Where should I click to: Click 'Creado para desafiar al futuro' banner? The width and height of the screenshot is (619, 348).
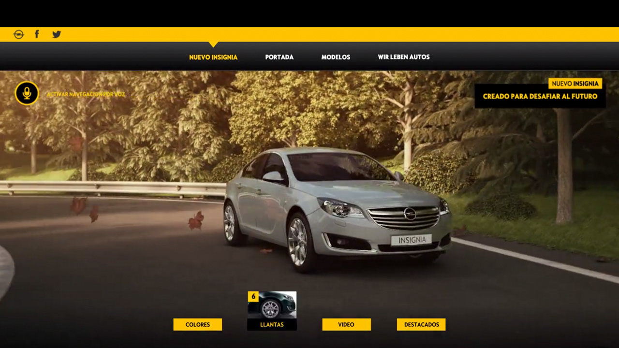pyautogui.click(x=540, y=96)
